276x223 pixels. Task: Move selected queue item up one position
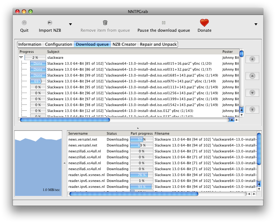pyautogui.click(x=252, y=76)
